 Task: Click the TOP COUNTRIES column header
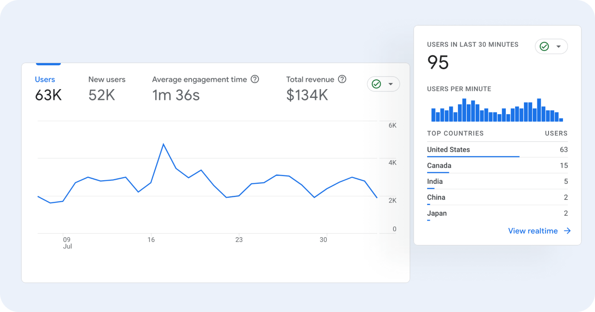(x=455, y=133)
